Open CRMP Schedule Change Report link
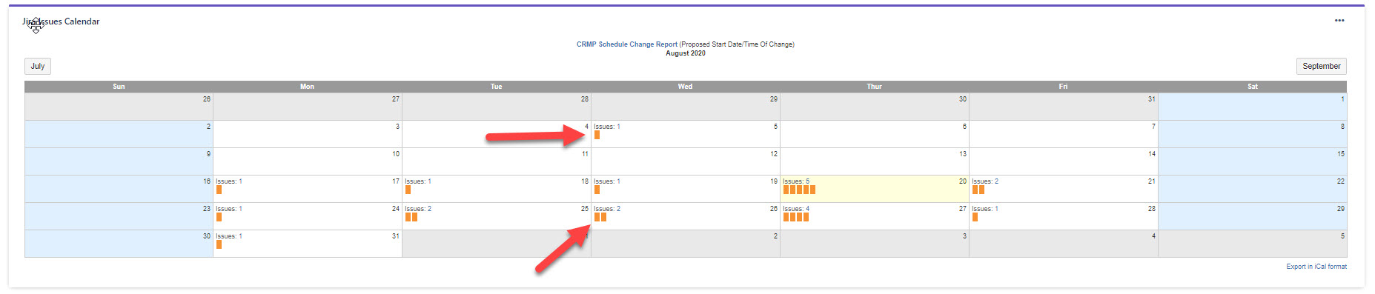The width and height of the screenshot is (1375, 294). coord(626,44)
